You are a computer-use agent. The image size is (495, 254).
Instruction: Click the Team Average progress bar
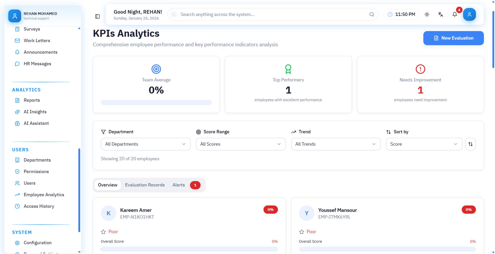pyautogui.click(x=156, y=102)
